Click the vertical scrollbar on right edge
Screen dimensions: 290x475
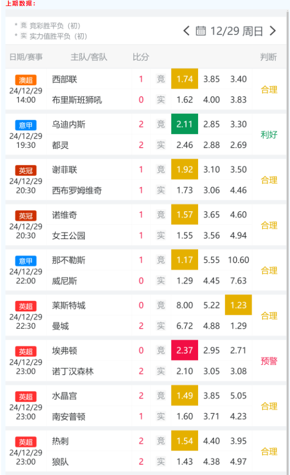click(x=288, y=242)
